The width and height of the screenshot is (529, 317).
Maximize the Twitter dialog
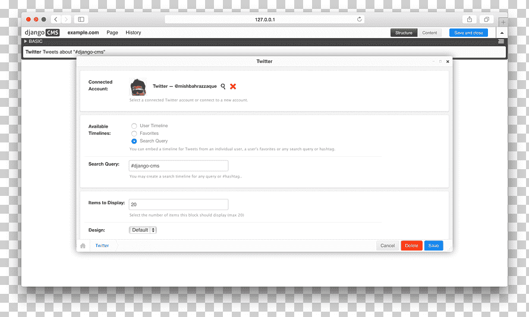(x=440, y=61)
